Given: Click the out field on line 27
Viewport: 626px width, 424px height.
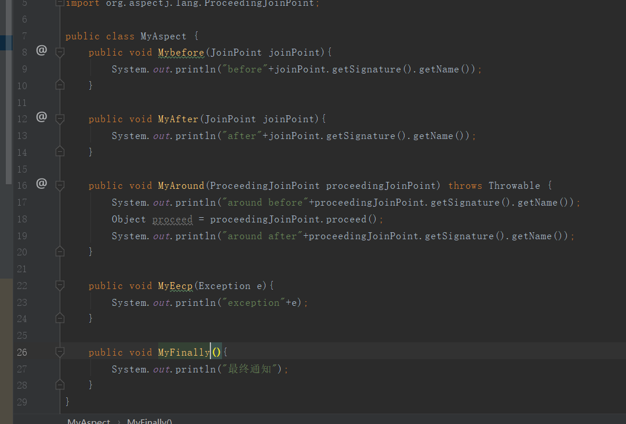Looking at the screenshot, I should [x=161, y=370].
